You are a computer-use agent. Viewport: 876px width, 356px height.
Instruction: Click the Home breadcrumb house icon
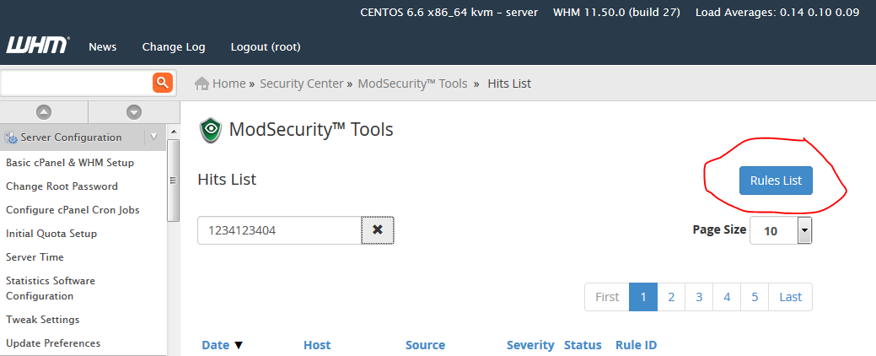click(x=202, y=84)
